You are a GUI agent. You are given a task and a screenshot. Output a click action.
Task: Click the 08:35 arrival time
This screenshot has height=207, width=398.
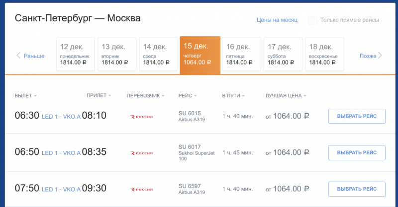coord(94,152)
